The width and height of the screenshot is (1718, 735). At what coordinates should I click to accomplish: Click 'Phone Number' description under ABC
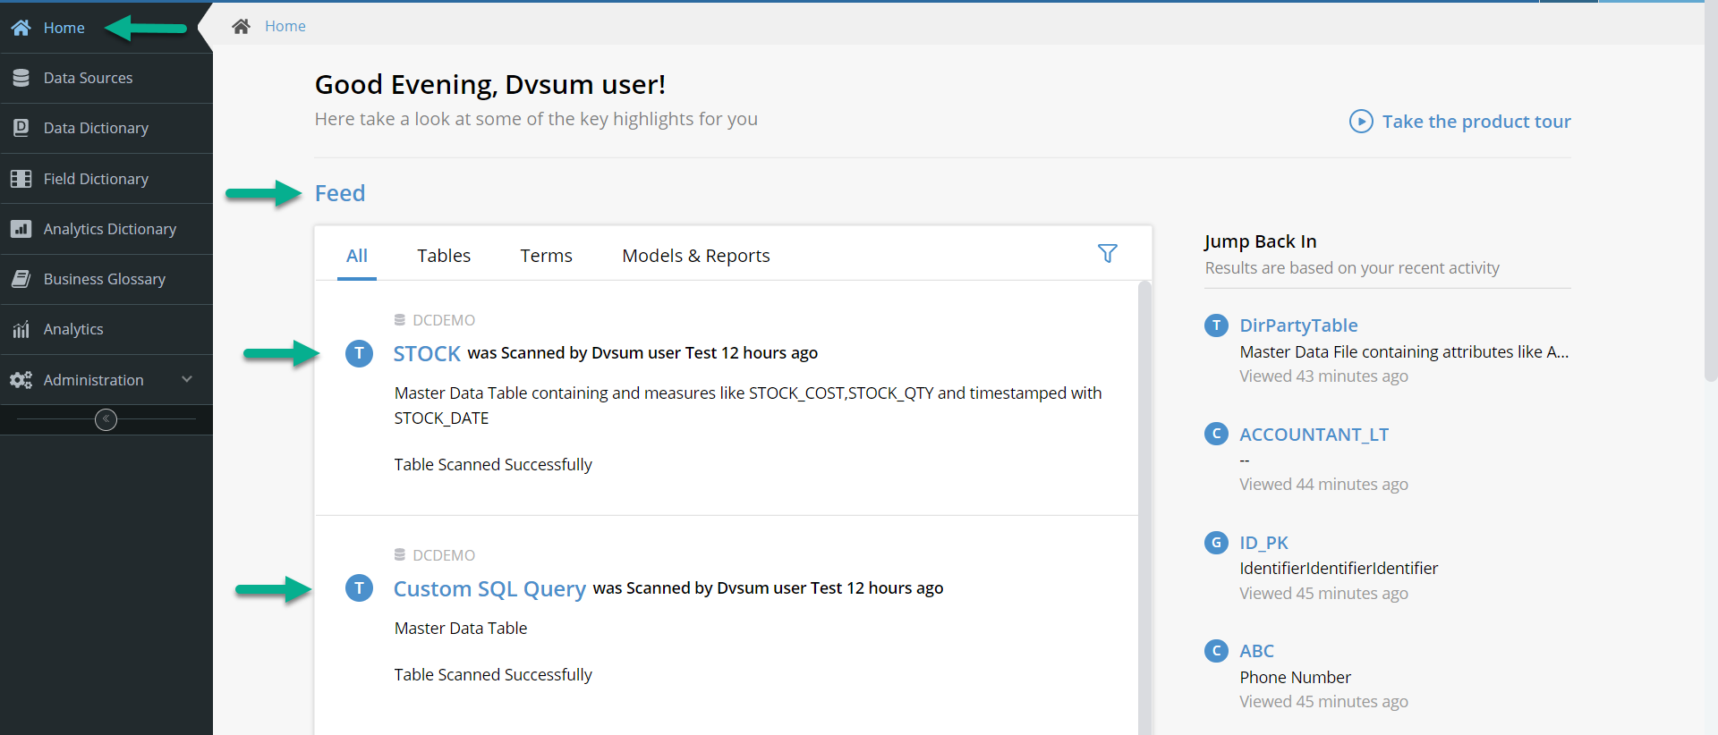click(1295, 678)
